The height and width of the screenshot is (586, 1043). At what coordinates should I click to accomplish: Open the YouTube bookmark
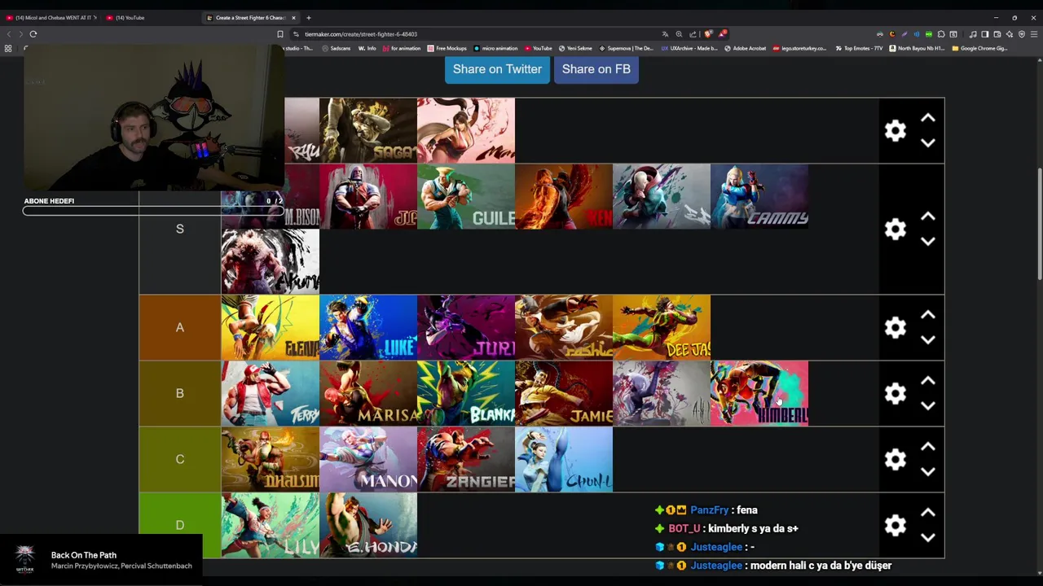[539, 49]
